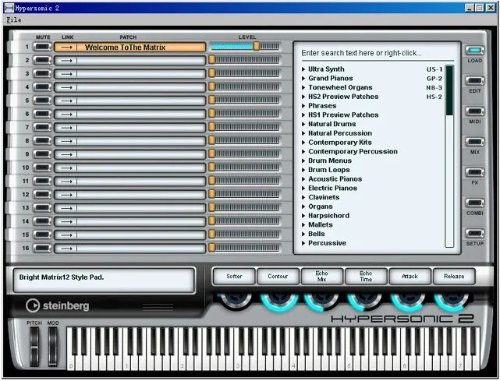Click the Release label button
This screenshot has height=381, width=500.
point(454,276)
